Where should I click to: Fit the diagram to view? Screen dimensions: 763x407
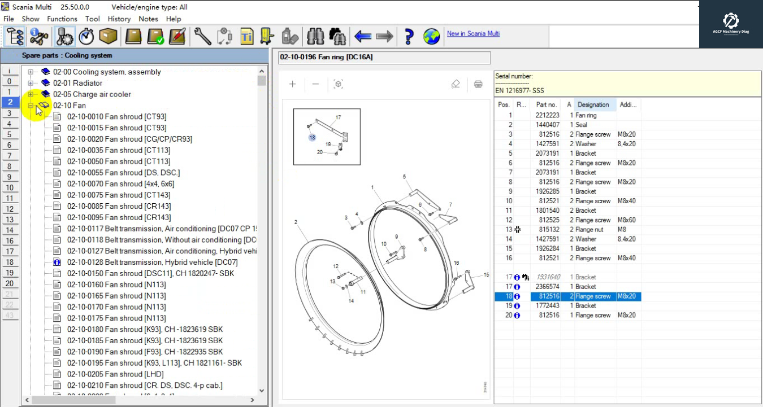338,84
